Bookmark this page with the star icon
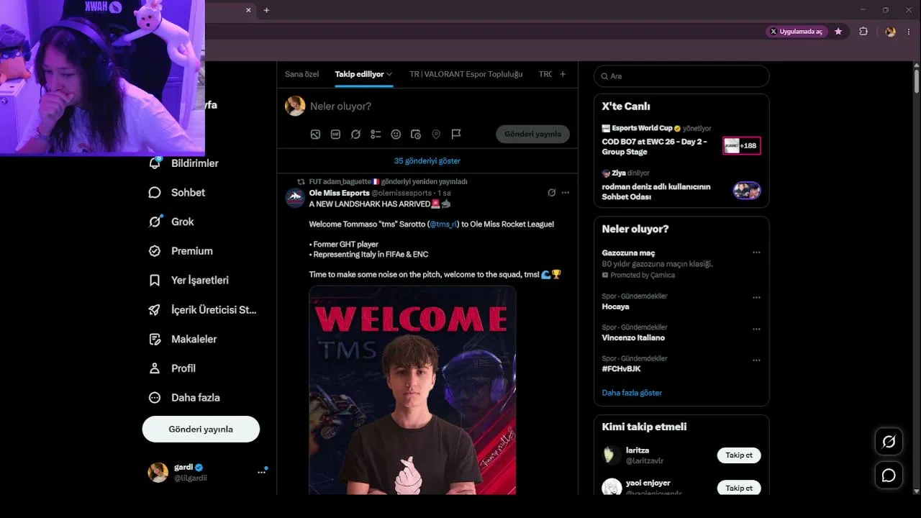Screen dimensions: 921x518 point(838,32)
